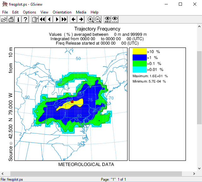Click the Find next eye icon

pos(115,19)
